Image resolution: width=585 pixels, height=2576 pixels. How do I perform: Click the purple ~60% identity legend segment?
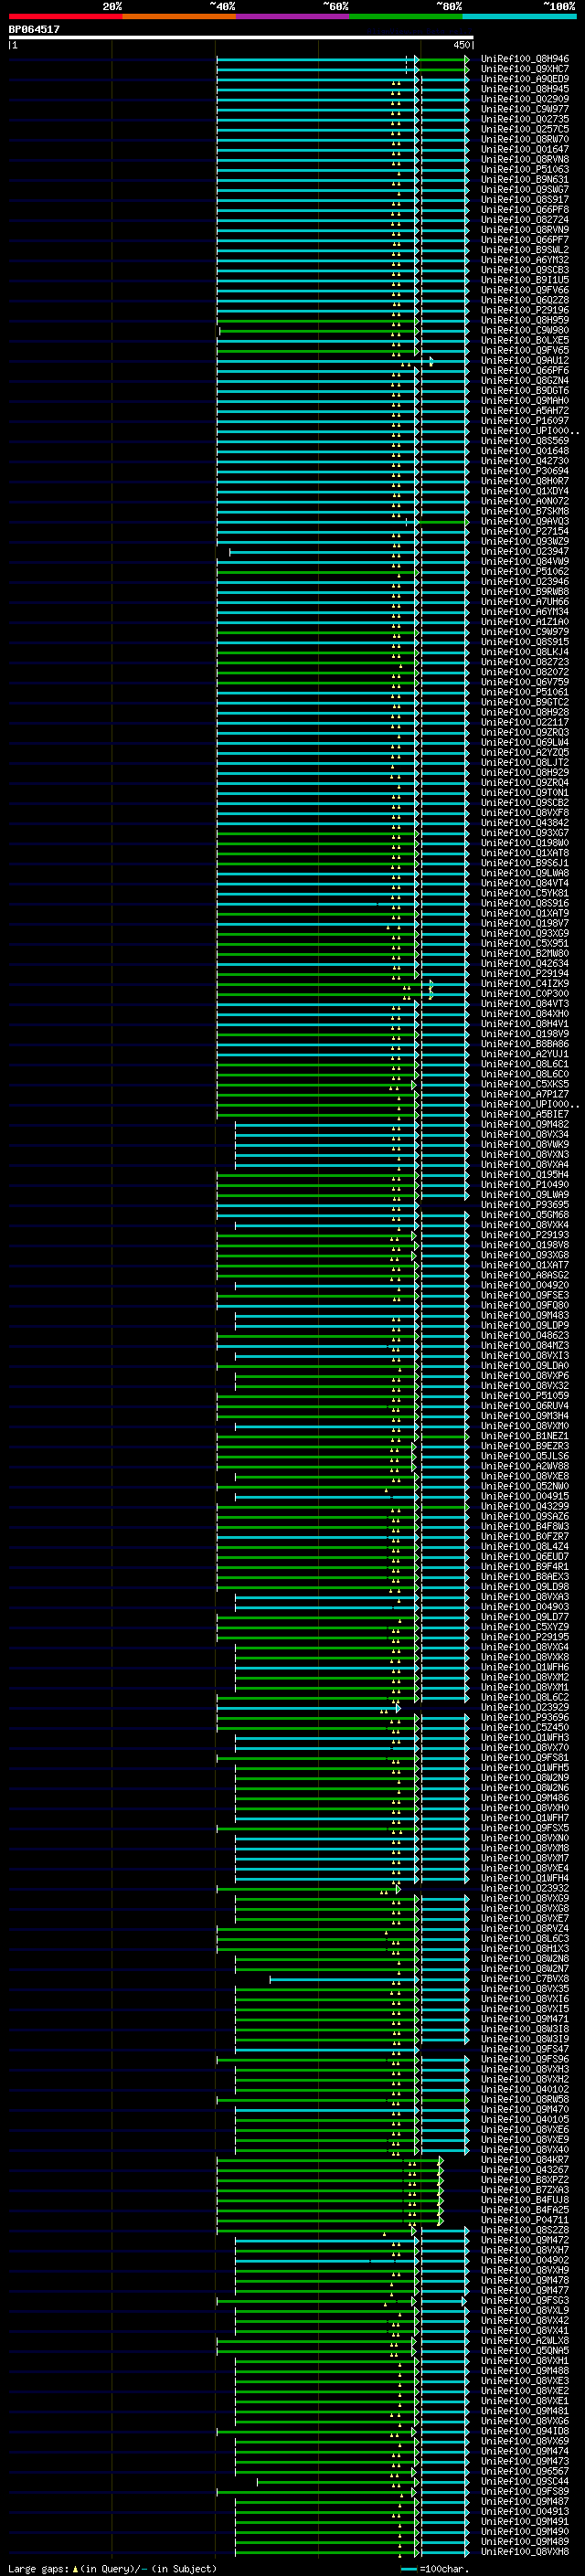[292, 16]
